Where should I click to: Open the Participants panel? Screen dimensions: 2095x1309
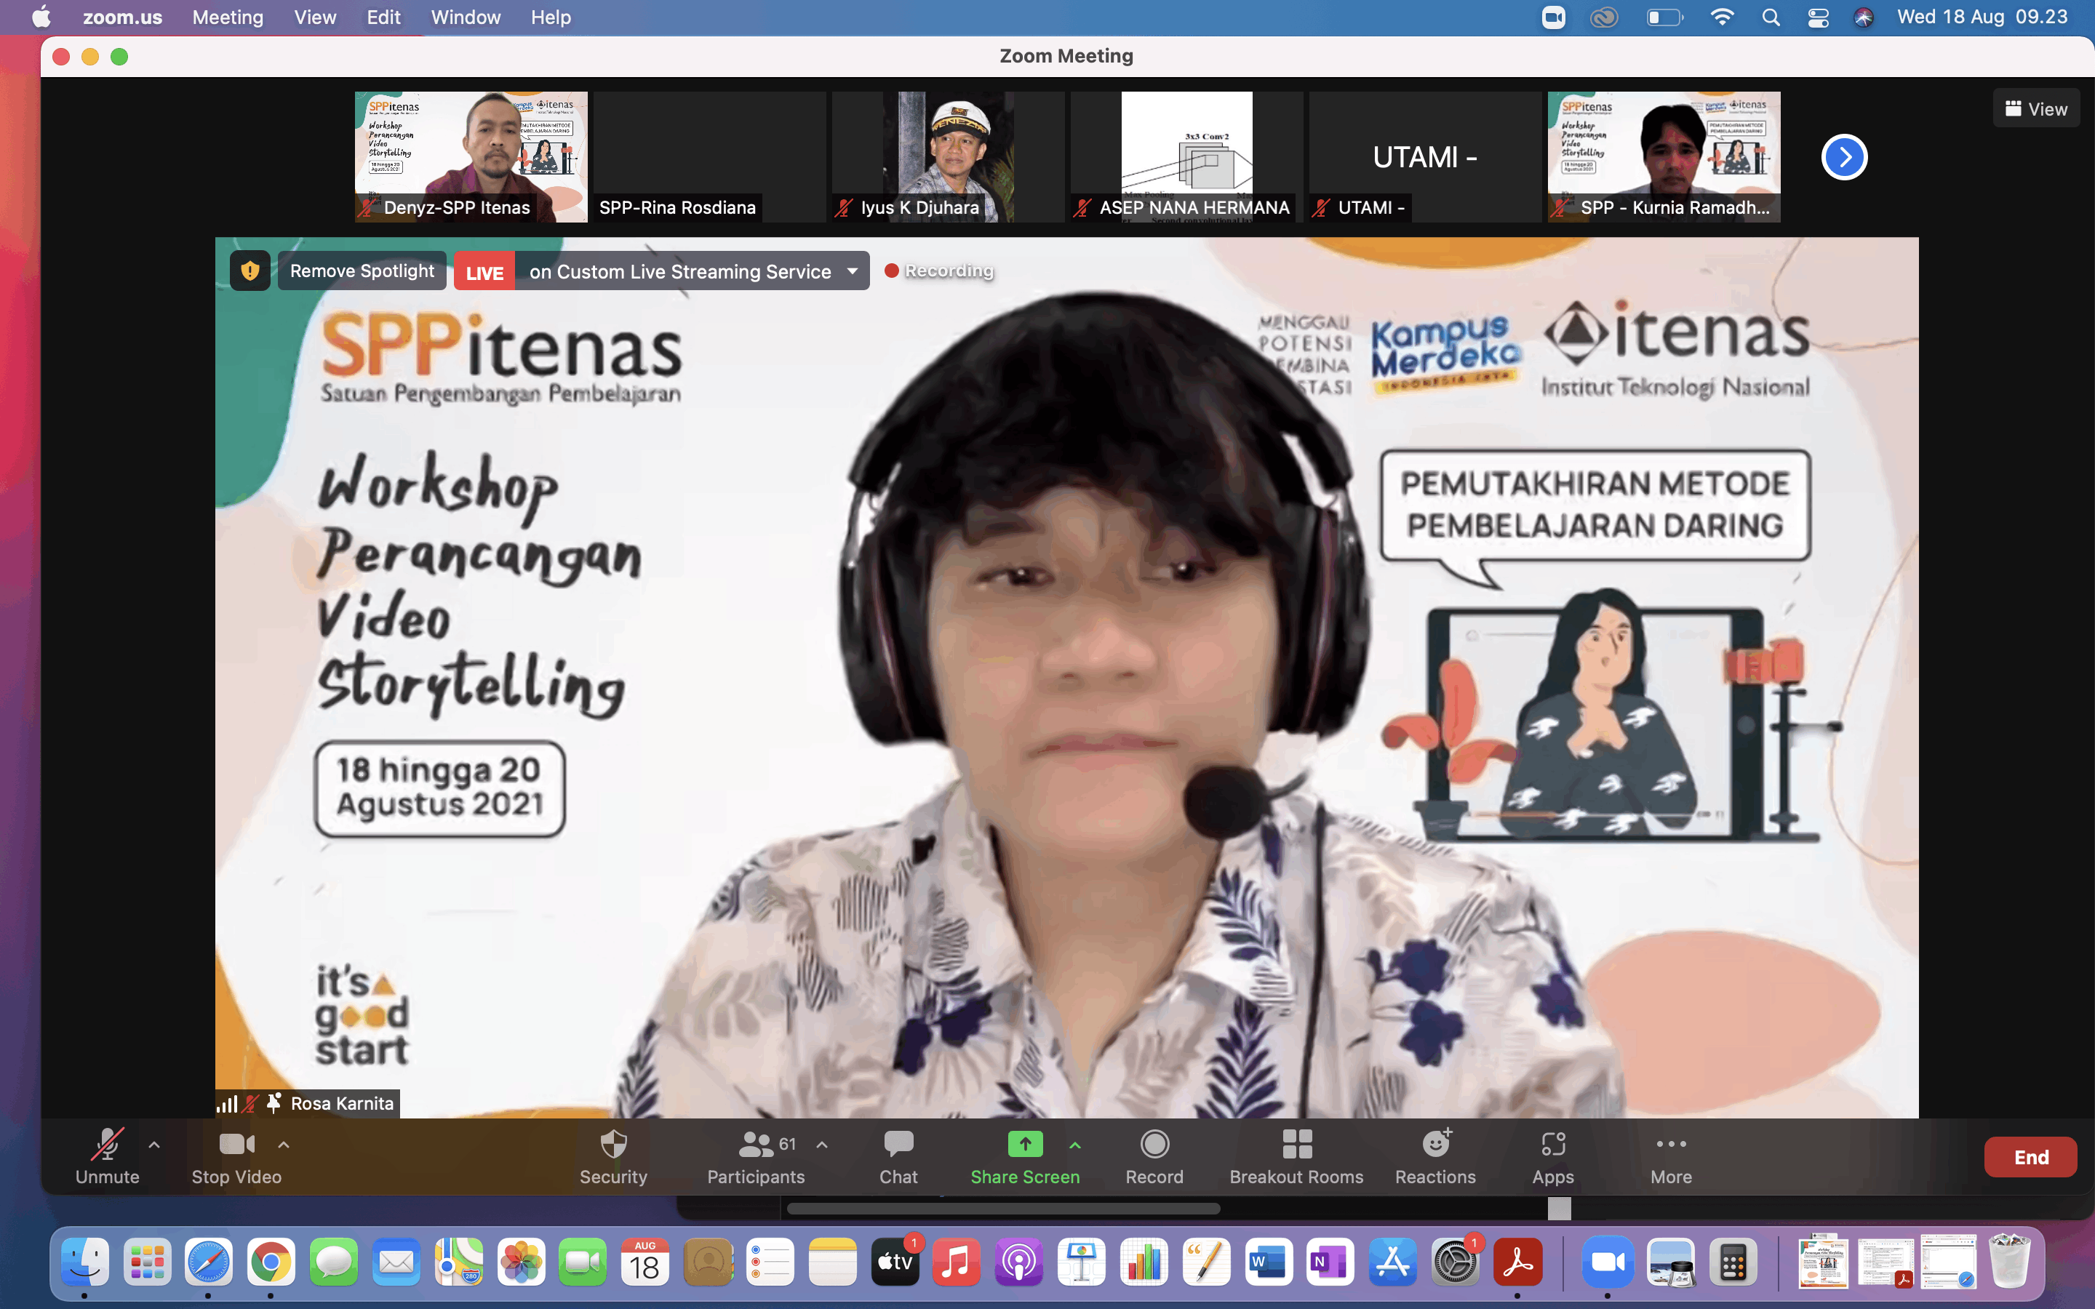[x=755, y=1155]
